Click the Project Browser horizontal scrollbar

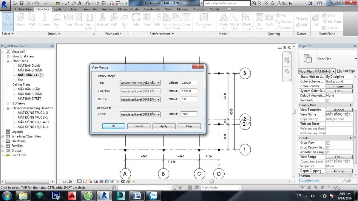coord(27,181)
